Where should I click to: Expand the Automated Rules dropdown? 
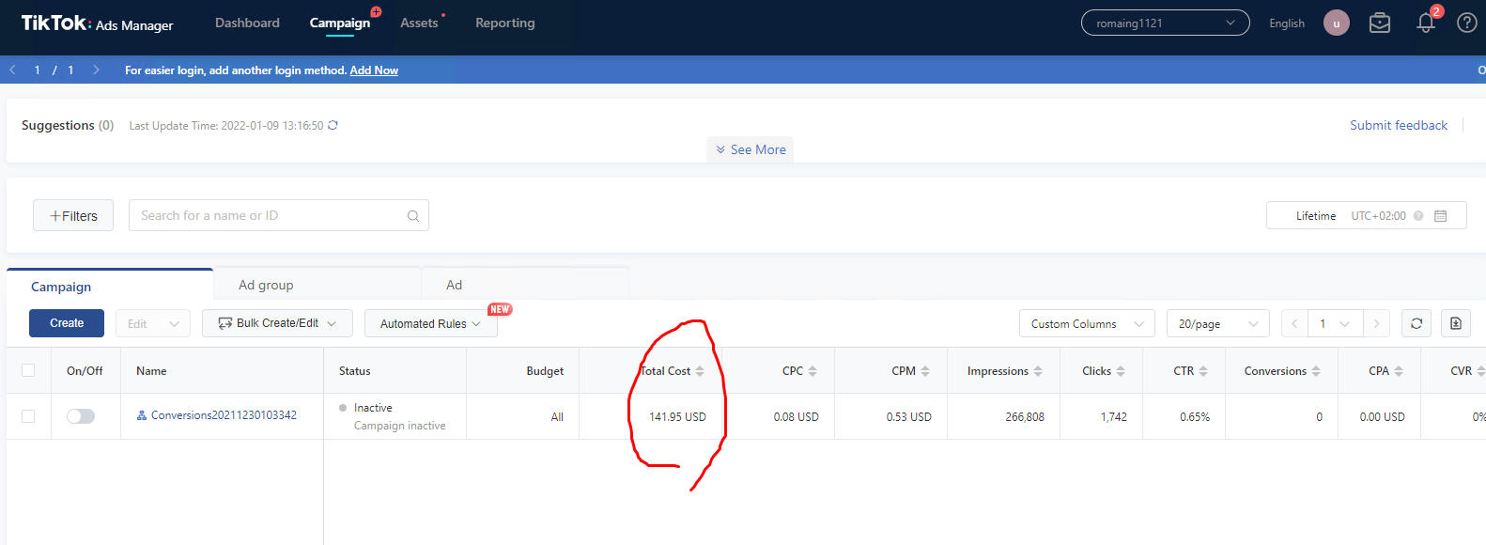pos(431,323)
